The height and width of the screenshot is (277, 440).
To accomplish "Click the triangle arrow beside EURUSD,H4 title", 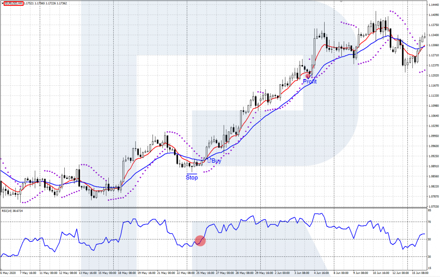I will [3, 4].
